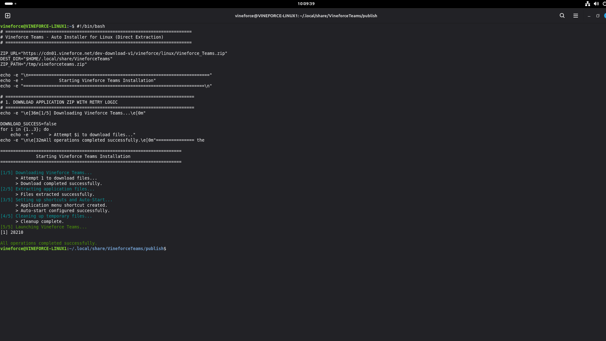The height and width of the screenshot is (341, 606).
Task: Click the 'for i in {1..3}; do' line
Action: point(25,129)
